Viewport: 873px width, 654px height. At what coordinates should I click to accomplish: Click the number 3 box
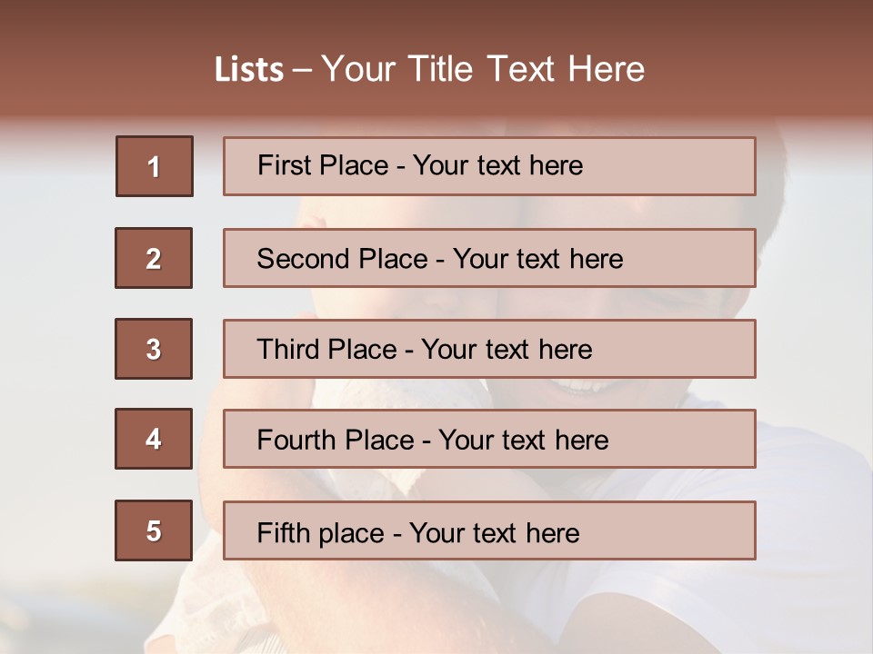(x=154, y=349)
